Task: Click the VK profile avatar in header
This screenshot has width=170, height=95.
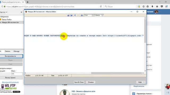Action: pyautogui.click(x=156, y=12)
